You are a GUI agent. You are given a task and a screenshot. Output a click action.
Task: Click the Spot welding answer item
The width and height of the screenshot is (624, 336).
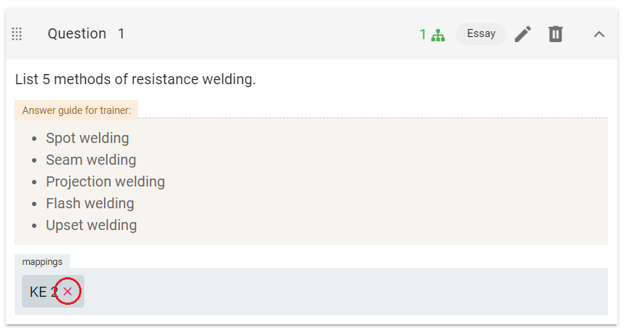pos(87,138)
